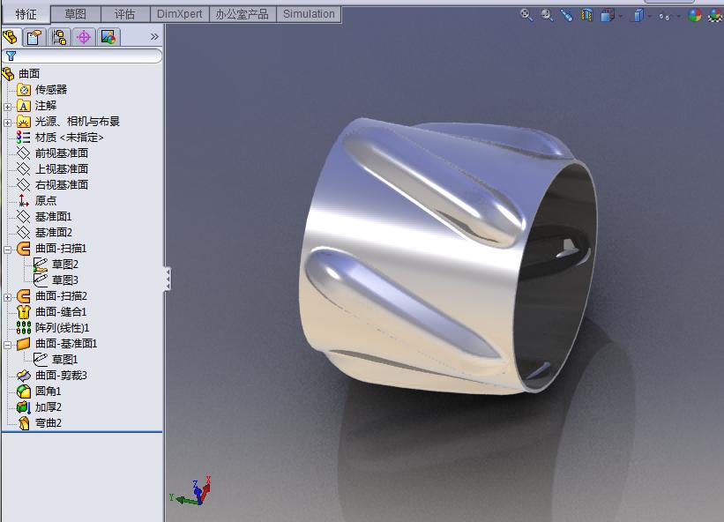The height and width of the screenshot is (522, 724).
Task: Click the 曲面-缝合1 knit surface icon
Action: pyautogui.click(x=23, y=312)
